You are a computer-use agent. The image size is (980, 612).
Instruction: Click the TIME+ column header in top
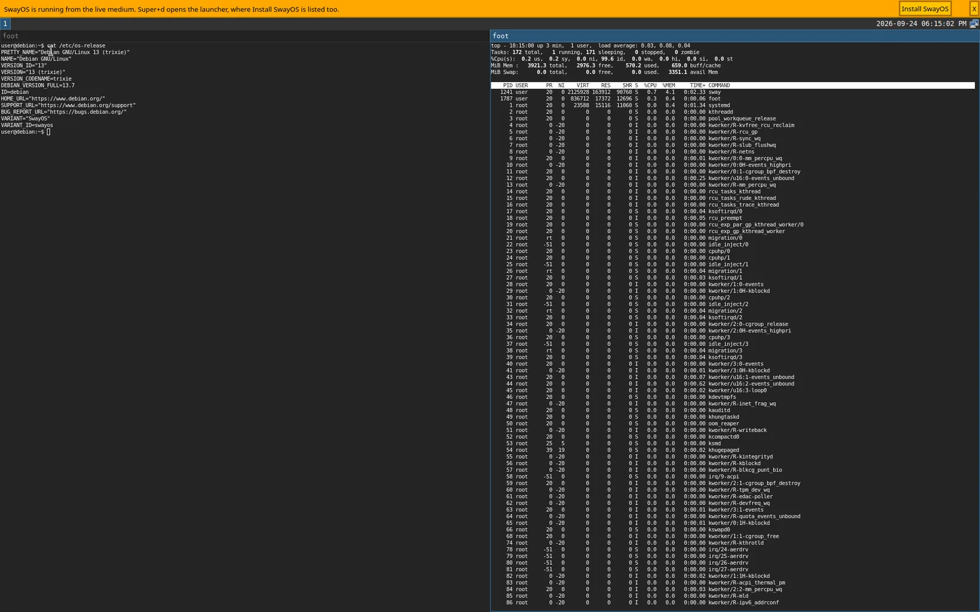click(x=698, y=86)
